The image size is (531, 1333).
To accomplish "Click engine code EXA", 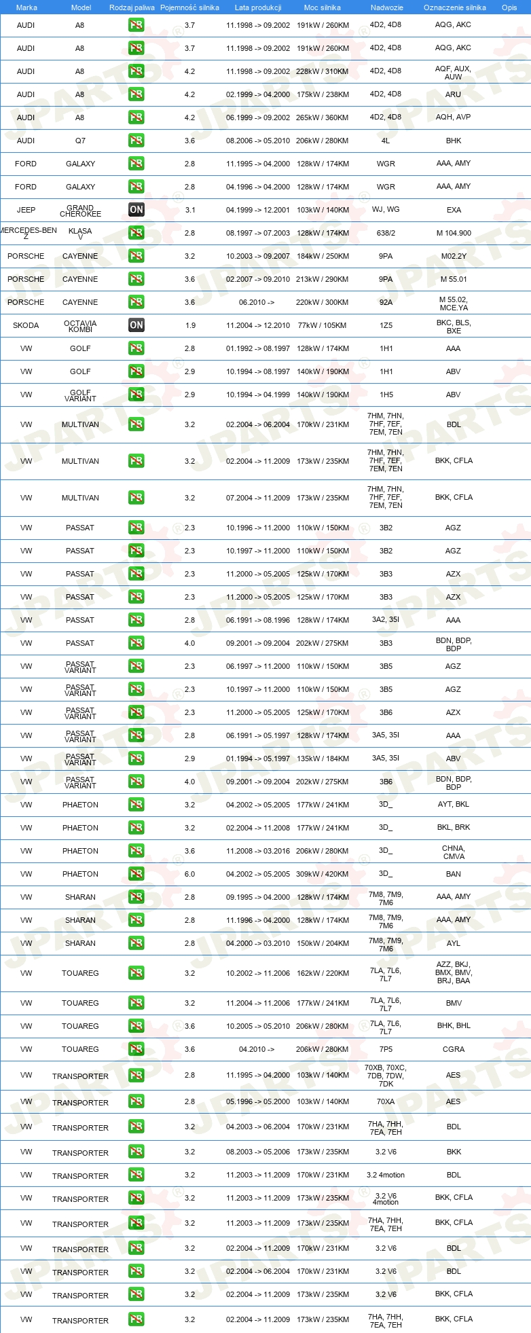I will (x=454, y=210).
